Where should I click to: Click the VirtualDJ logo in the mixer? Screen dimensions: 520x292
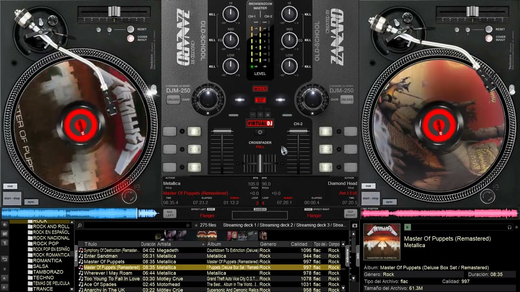260,123
